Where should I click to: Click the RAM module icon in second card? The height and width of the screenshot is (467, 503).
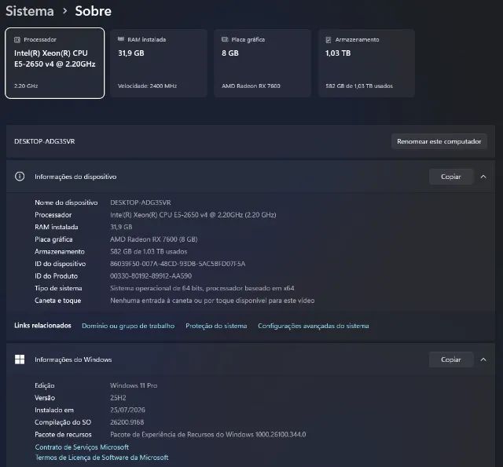tap(121, 39)
